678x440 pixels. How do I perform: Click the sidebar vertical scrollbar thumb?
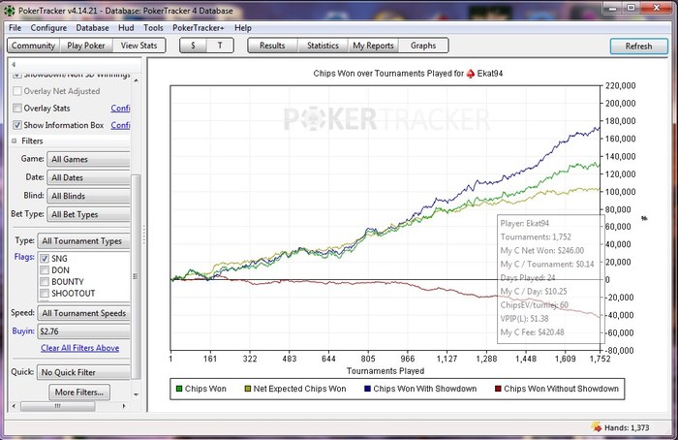136,276
